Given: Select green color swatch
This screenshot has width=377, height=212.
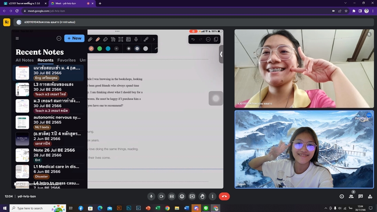Looking at the screenshot, I should 99,49.
